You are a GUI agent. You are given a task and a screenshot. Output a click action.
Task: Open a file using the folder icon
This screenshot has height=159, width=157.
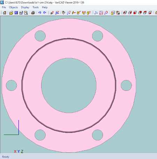click(x=11, y=13)
